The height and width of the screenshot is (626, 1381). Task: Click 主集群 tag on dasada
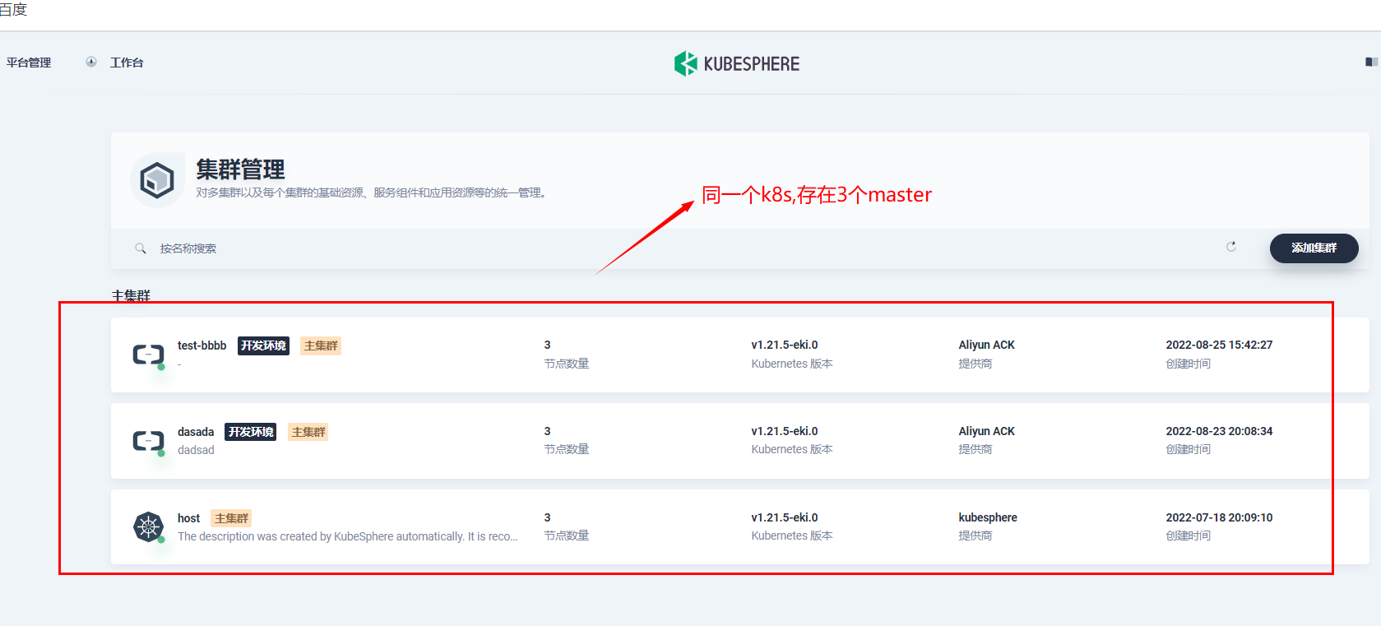(x=308, y=432)
